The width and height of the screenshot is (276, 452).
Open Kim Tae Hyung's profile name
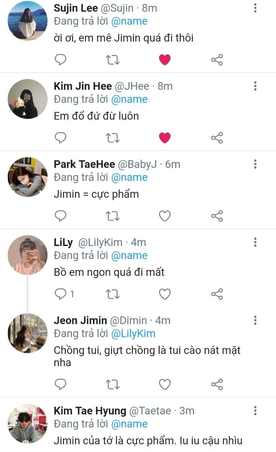pyautogui.click(x=90, y=411)
